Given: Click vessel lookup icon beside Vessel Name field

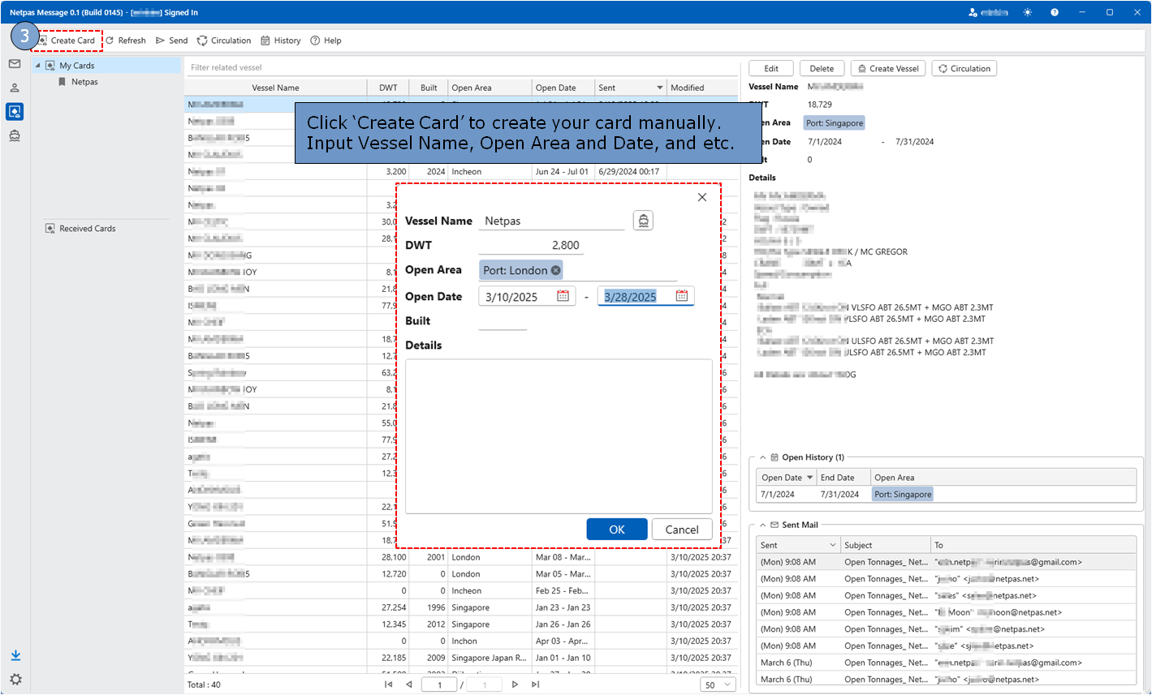Looking at the screenshot, I should (643, 221).
